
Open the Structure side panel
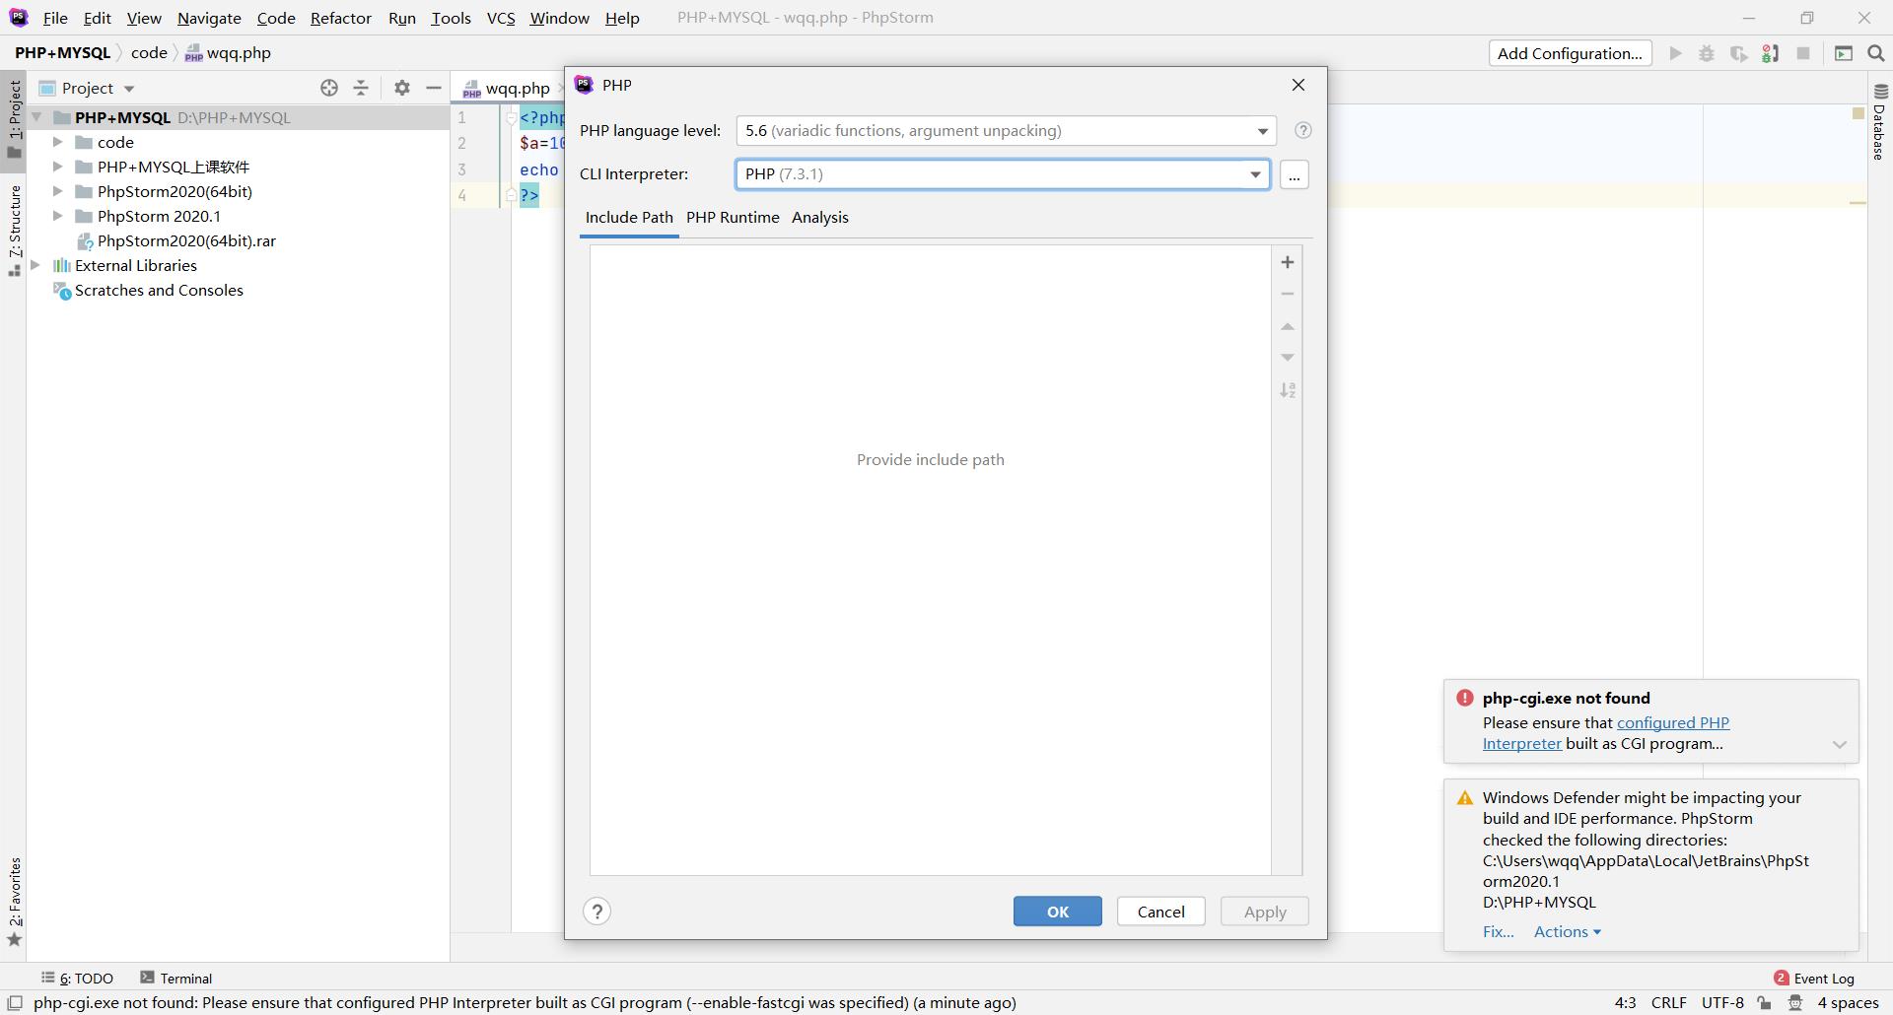pyautogui.click(x=14, y=230)
